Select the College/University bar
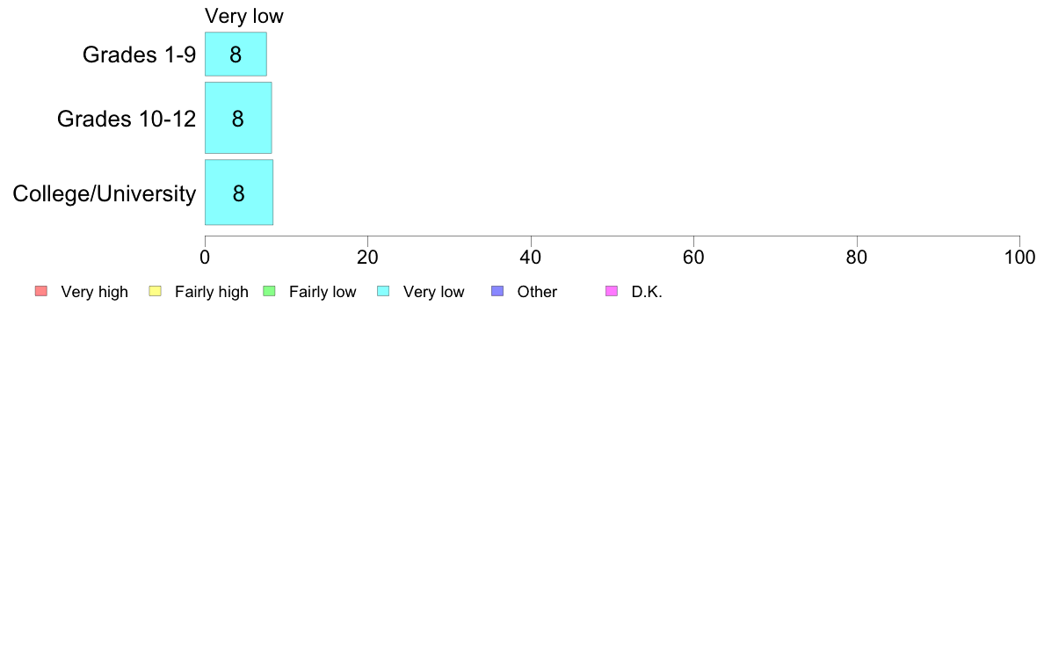Screen dimensions: 1044x647 tap(239, 193)
